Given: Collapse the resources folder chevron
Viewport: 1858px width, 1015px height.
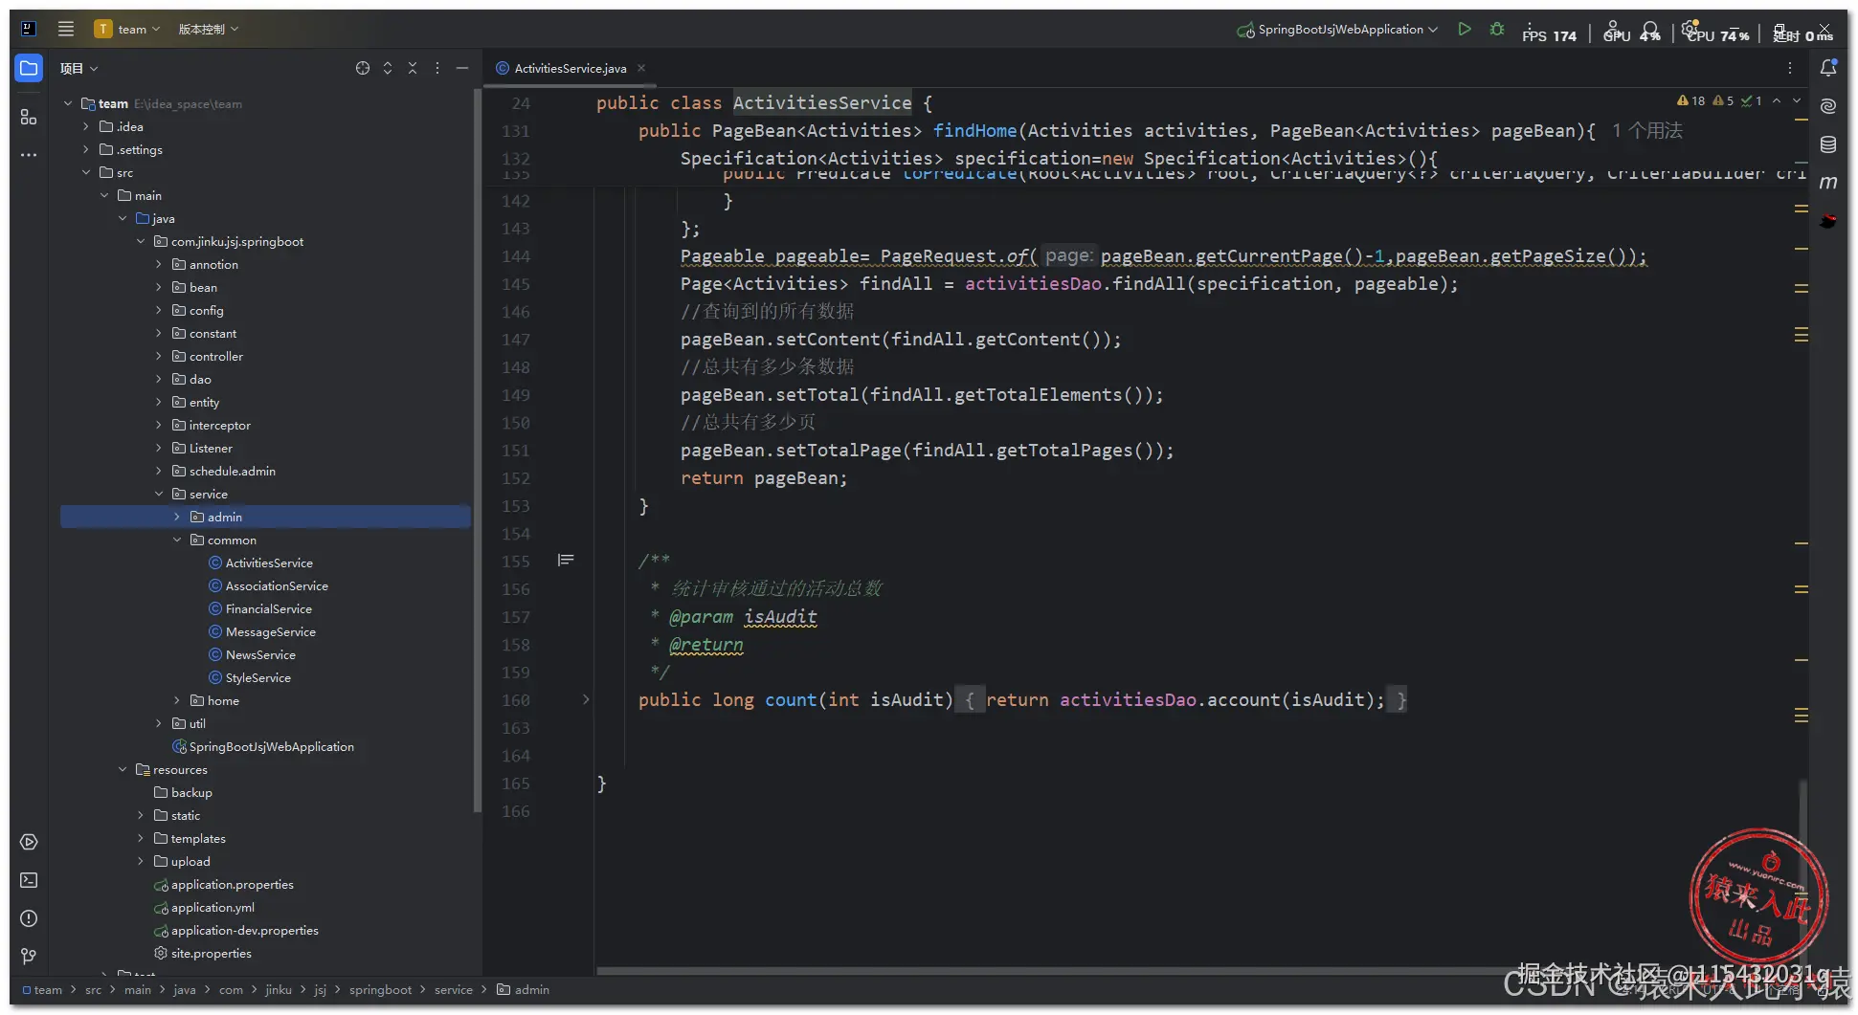Looking at the screenshot, I should [x=123, y=769].
